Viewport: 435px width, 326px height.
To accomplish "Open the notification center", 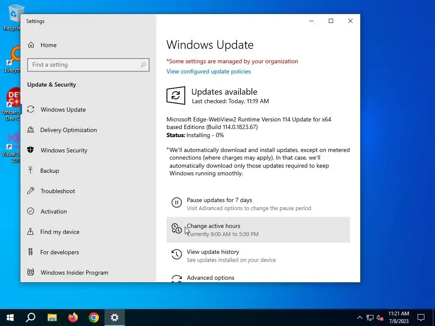I will 421,318.
